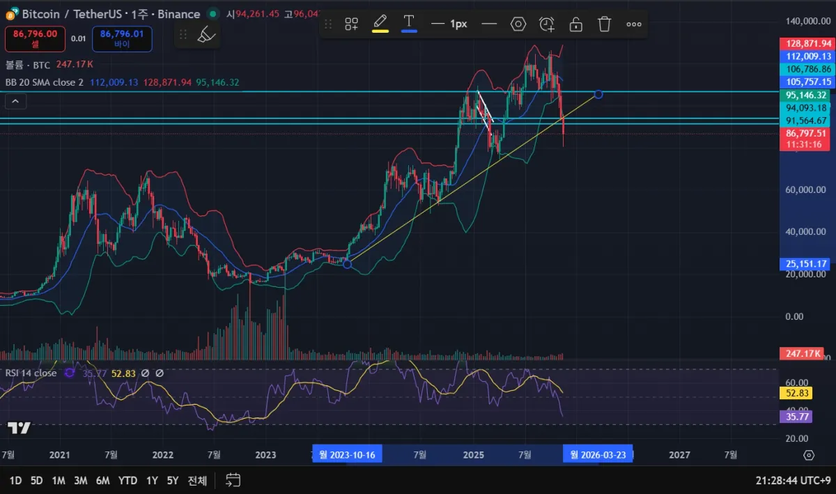Click the Bitcoin coin logo icon

pyautogui.click(x=12, y=14)
